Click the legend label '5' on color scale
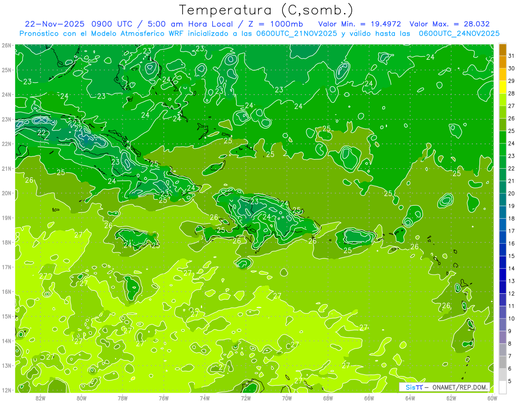This screenshot has width=523, height=404. (510, 381)
